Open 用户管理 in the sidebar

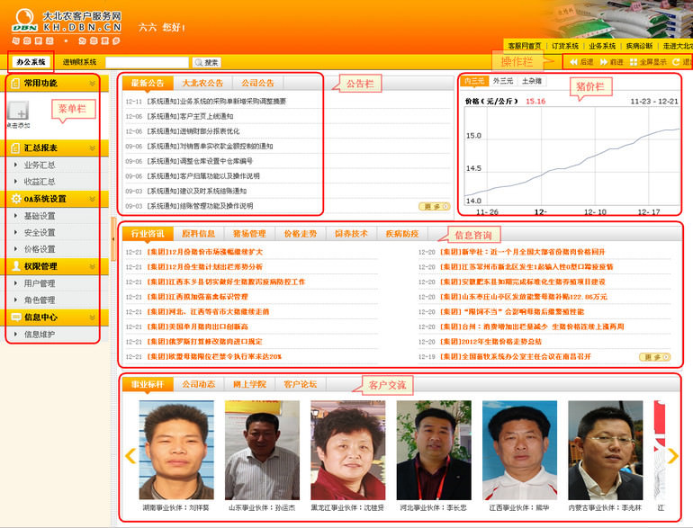click(40, 283)
